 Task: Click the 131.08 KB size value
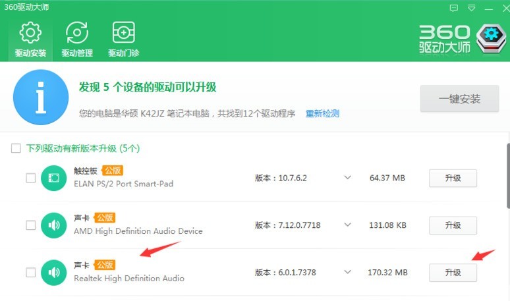coord(387,225)
